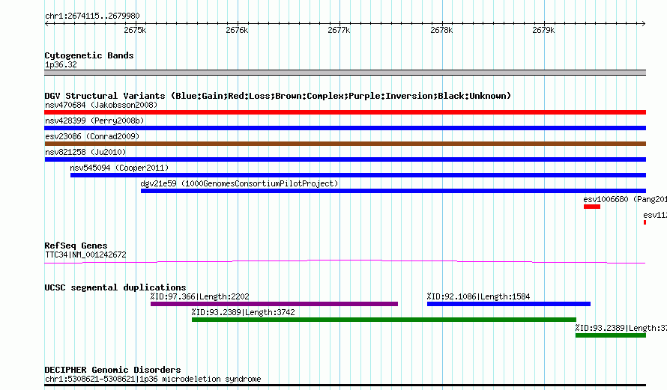The width and height of the screenshot is (667, 390).
Task: Select the nsv545094 (Cooper2011) label
Action: click(x=119, y=168)
